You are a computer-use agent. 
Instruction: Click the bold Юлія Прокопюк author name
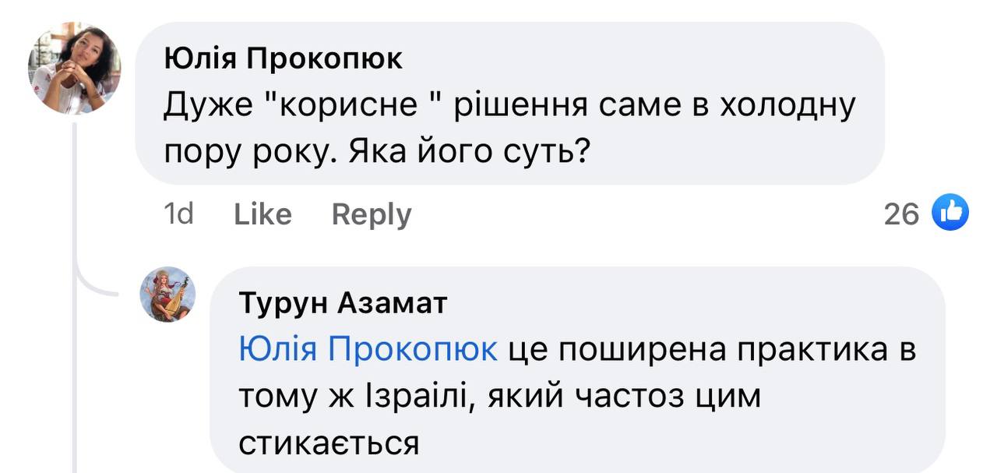[284, 58]
